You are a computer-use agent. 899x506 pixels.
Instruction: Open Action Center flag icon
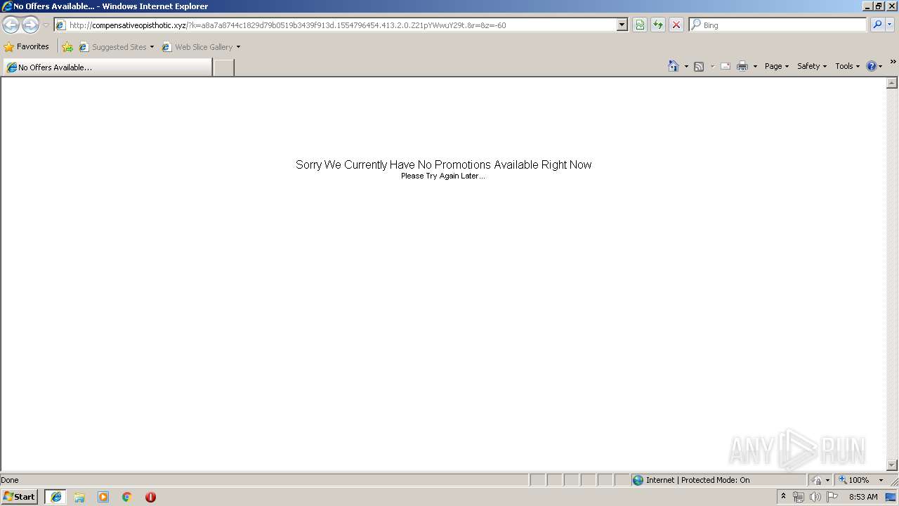click(832, 497)
